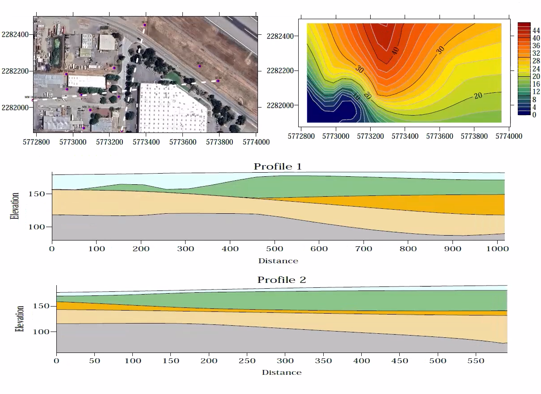Click the Elevation axis label of Profile 2
Image resolution: width=541 pixels, height=394 pixels.
(x=19, y=318)
